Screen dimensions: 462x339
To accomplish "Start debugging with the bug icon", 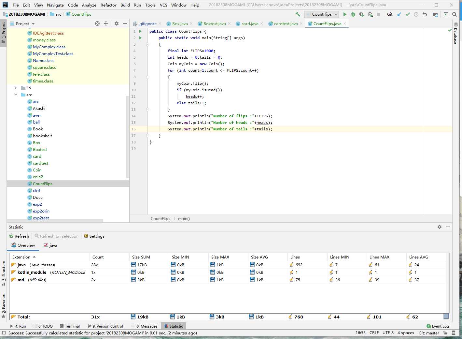I will click(353, 14).
